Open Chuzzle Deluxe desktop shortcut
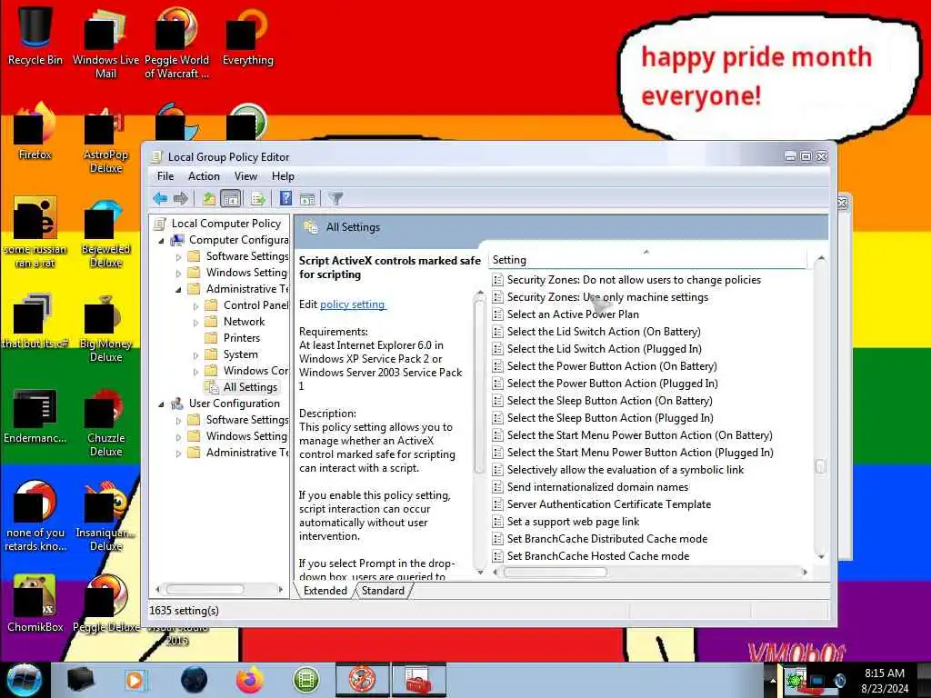This screenshot has width=931, height=698. tap(105, 423)
